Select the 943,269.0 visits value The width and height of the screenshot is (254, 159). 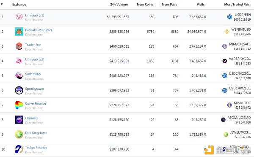coord(199,120)
